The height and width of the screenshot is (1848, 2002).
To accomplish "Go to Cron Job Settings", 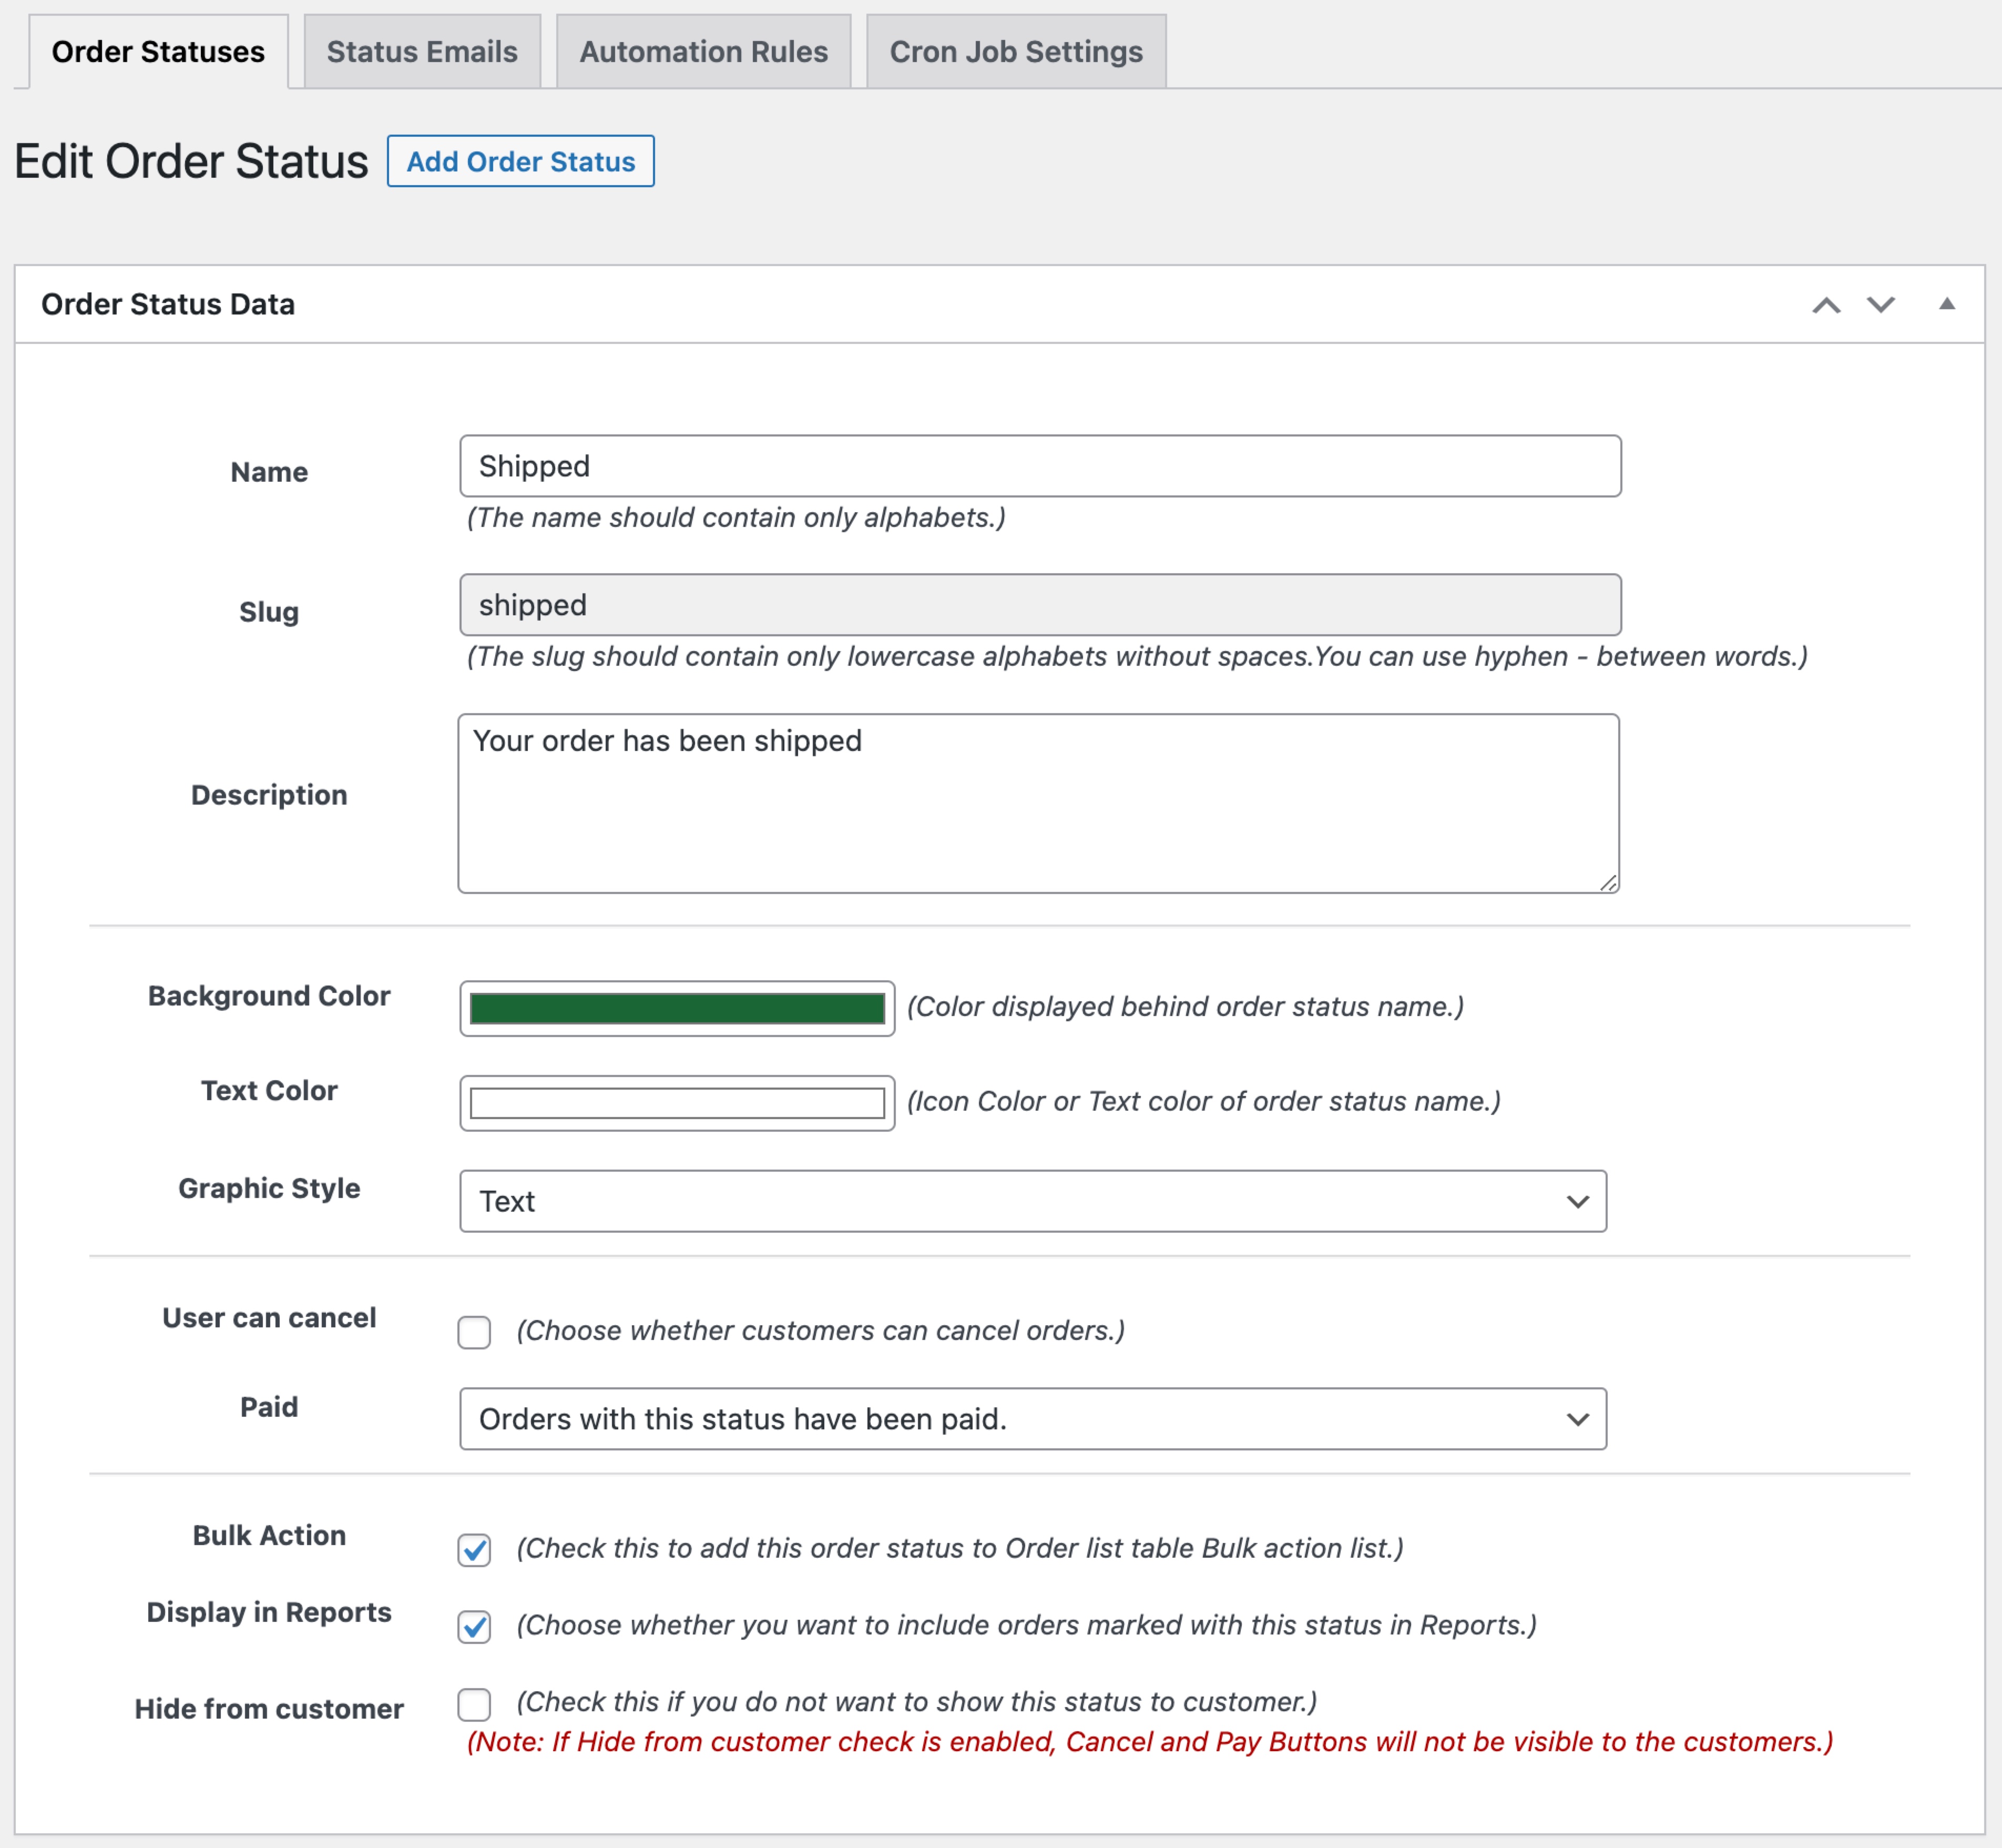I will 1016,51.
